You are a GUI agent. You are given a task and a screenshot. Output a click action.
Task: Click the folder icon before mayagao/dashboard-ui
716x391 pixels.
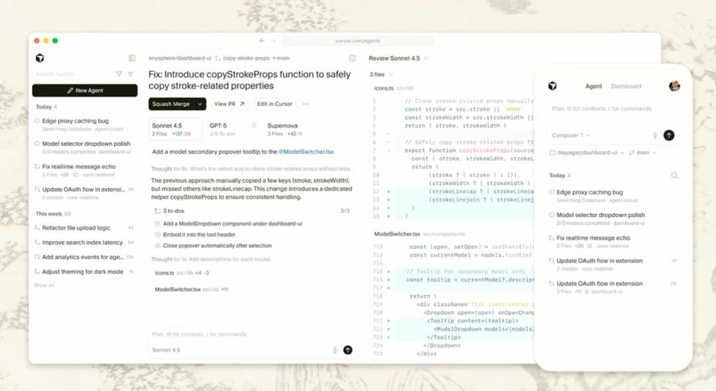click(x=552, y=153)
